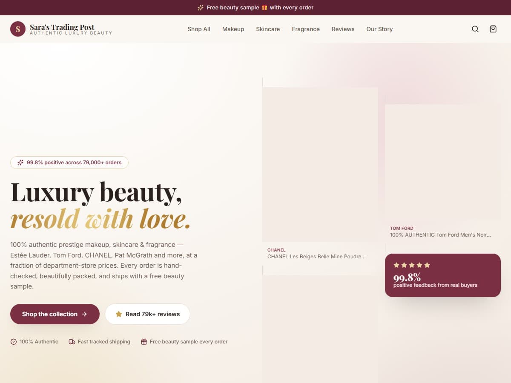
Task: Click the 99.8% positive across 79,000+ orders badge
Action: [69, 163]
